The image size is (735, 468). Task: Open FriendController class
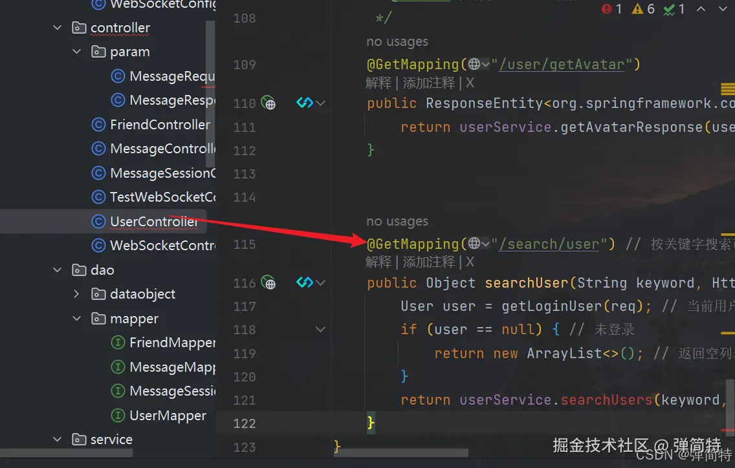160,125
